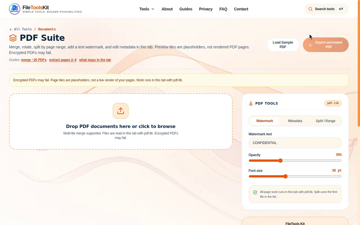Click the Watermark text input field

(295, 143)
